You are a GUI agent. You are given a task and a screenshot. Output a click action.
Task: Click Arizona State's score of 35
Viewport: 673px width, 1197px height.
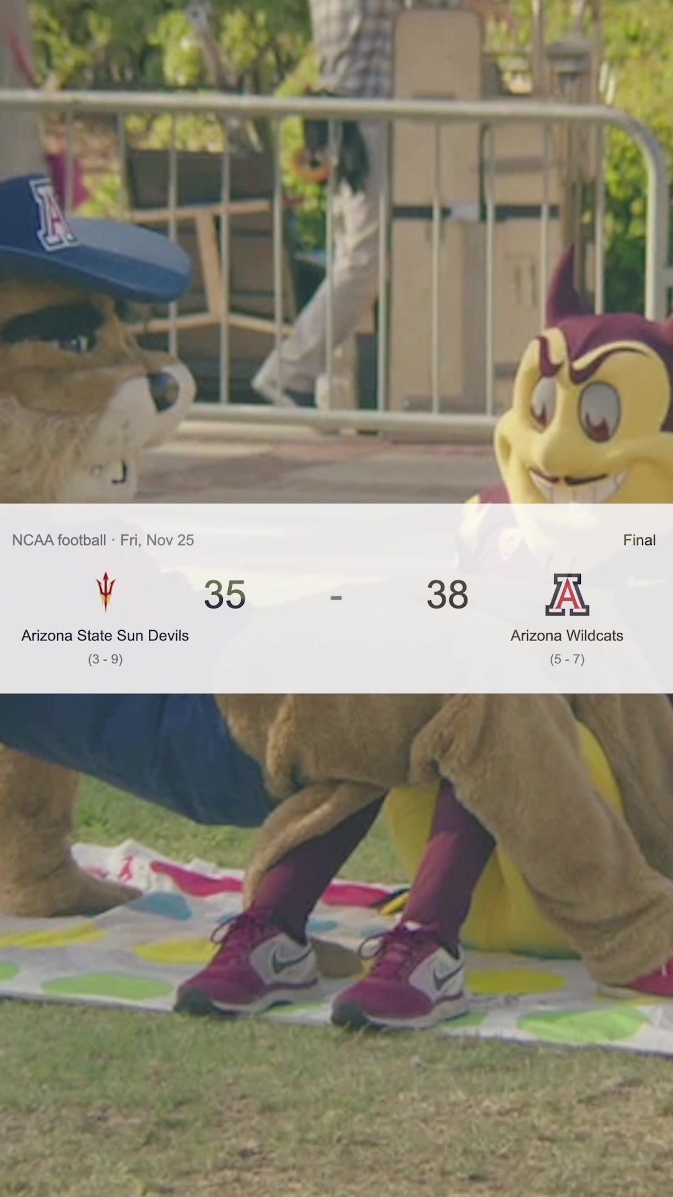click(x=225, y=594)
